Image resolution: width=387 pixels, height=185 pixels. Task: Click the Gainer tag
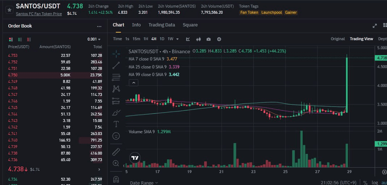pyautogui.click(x=291, y=12)
